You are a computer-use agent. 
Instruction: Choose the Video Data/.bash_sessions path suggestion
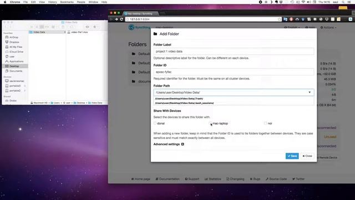(185, 103)
